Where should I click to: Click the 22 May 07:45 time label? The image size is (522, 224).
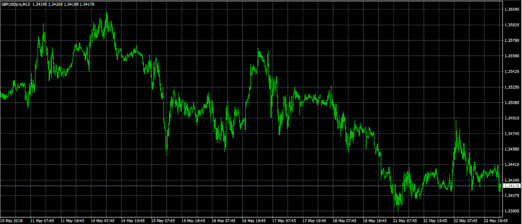pos(466,221)
